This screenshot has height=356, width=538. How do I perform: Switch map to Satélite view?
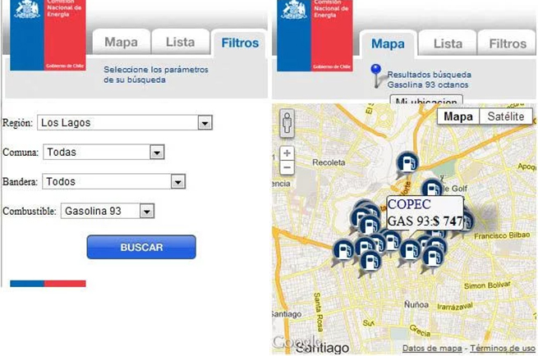pyautogui.click(x=506, y=116)
